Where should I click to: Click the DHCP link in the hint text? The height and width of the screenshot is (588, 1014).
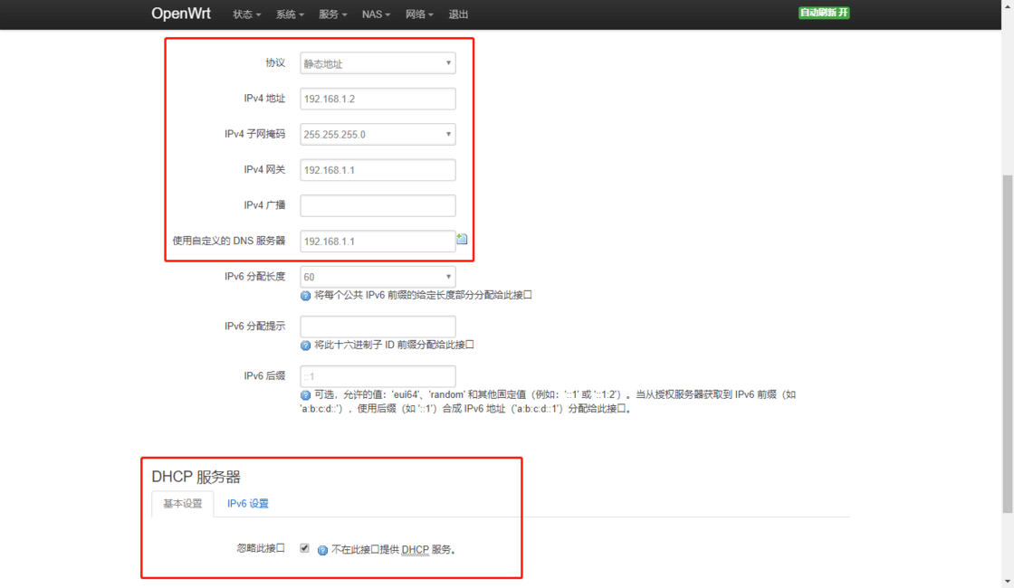click(416, 549)
